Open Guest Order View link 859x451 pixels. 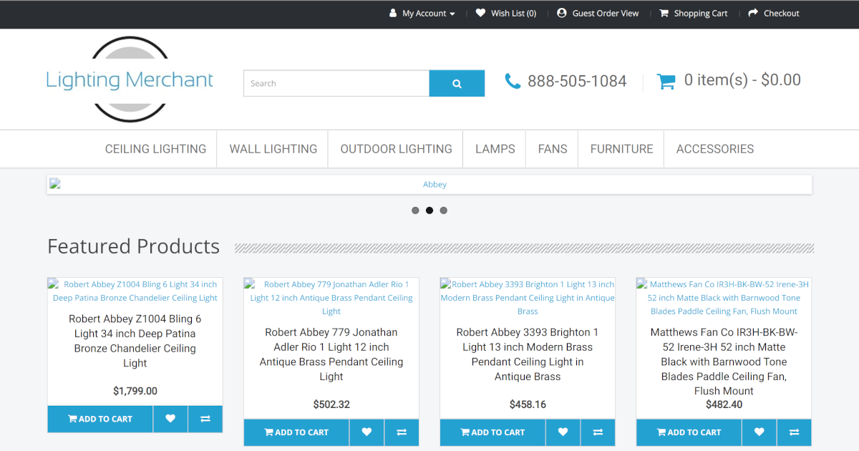pyautogui.click(x=598, y=14)
